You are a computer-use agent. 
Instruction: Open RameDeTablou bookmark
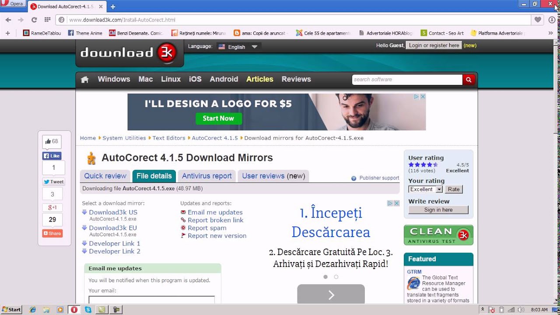[x=42, y=33]
